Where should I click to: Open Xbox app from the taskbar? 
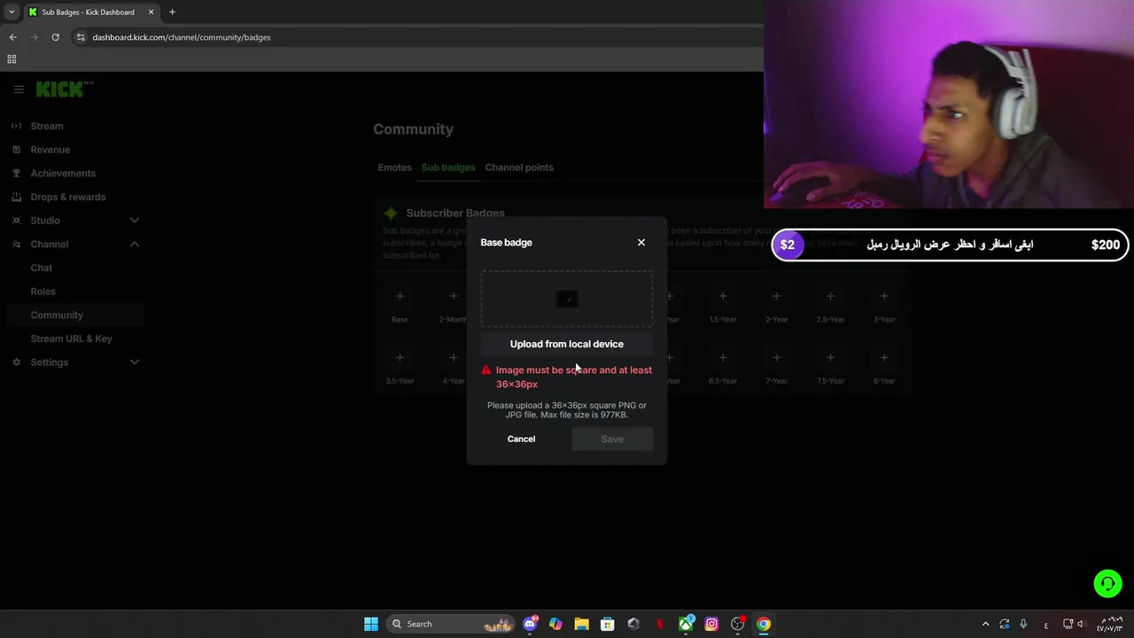686,624
